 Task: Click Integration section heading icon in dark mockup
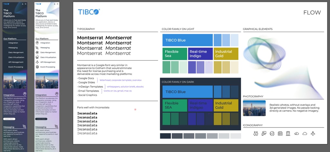(x=24, y=94)
